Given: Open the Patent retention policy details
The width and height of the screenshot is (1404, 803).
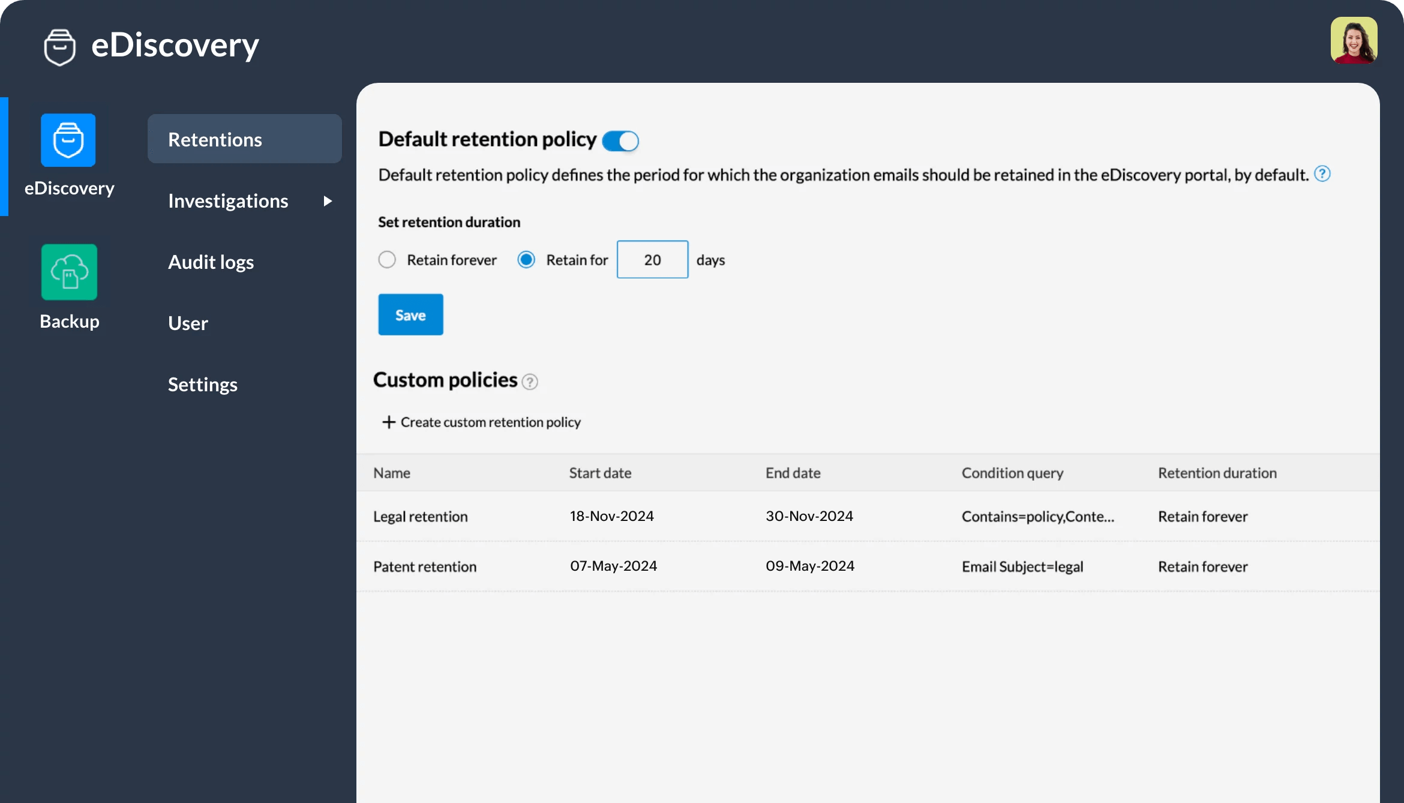Looking at the screenshot, I should [x=425, y=566].
